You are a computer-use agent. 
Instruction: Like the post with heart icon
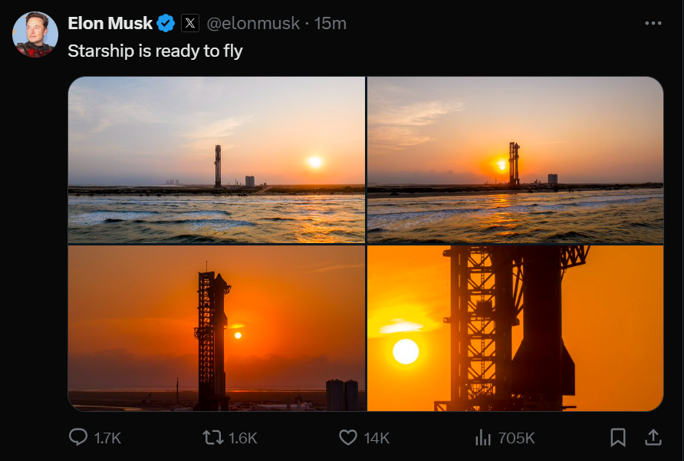click(x=348, y=437)
